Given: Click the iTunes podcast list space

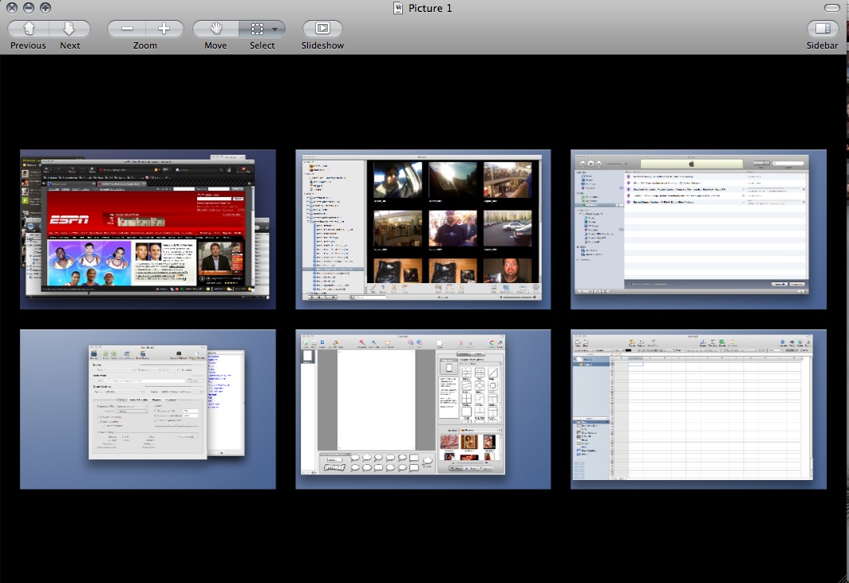Looking at the screenshot, I should tap(698, 229).
